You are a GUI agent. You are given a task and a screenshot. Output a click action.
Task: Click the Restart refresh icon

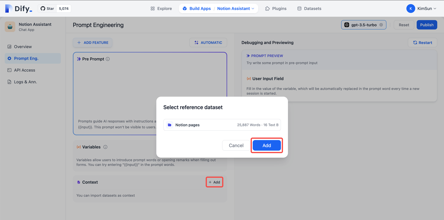(x=415, y=42)
